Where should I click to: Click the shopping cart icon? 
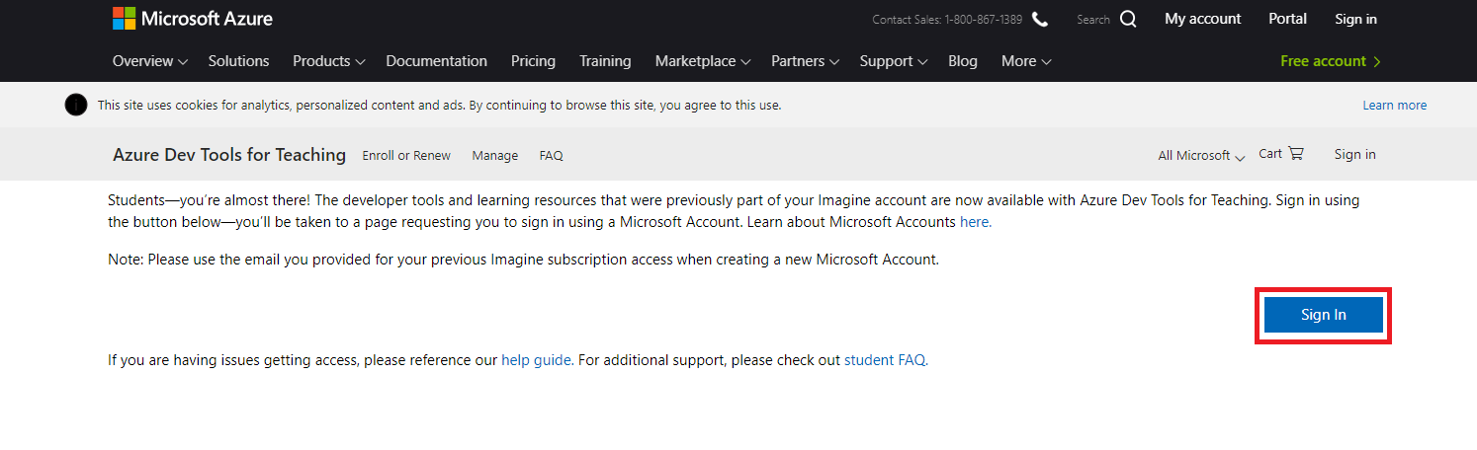coord(1296,154)
